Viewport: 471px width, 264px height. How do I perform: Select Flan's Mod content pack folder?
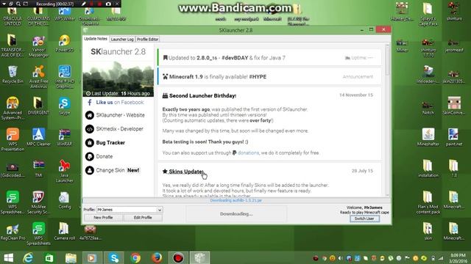[x=428, y=202]
